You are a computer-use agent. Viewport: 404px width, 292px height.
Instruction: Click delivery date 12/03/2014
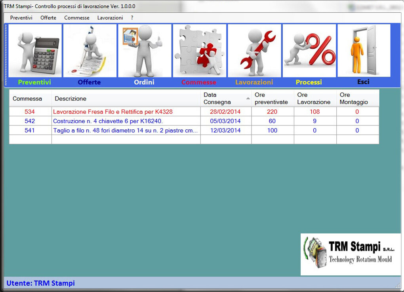point(226,130)
